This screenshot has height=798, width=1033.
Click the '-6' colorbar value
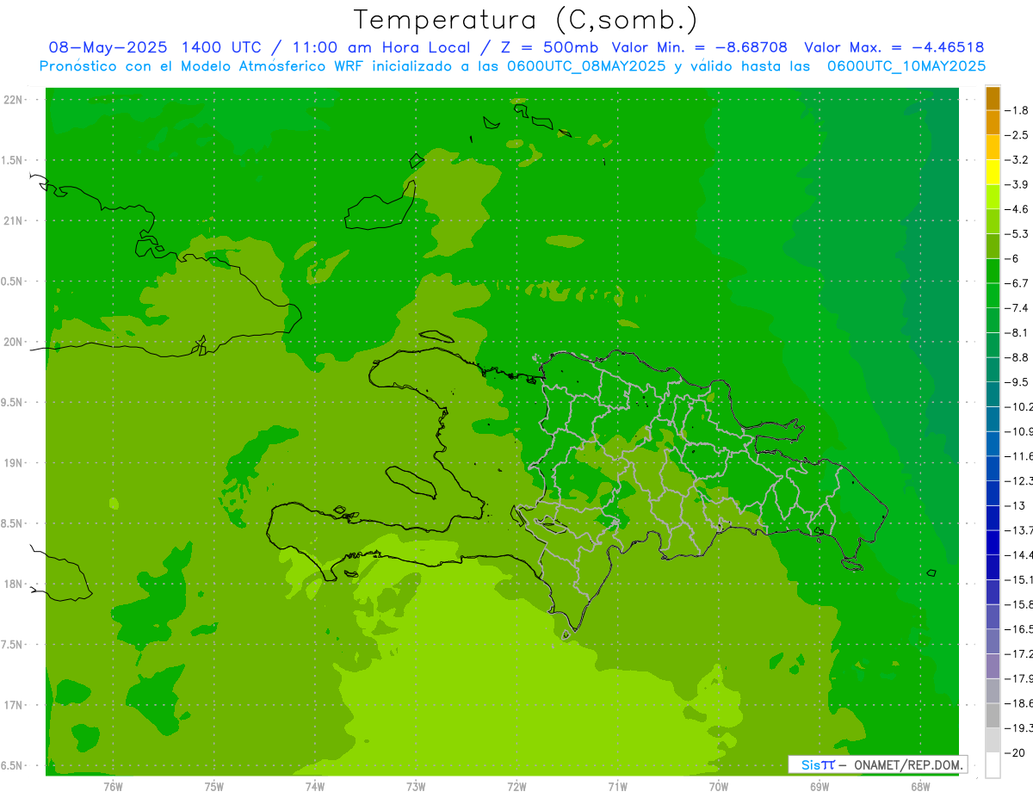tap(1013, 258)
